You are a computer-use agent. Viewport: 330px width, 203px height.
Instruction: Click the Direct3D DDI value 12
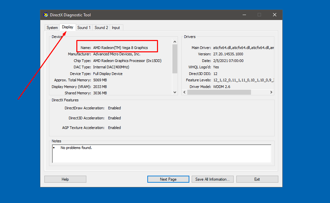pyautogui.click(x=215, y=74)
